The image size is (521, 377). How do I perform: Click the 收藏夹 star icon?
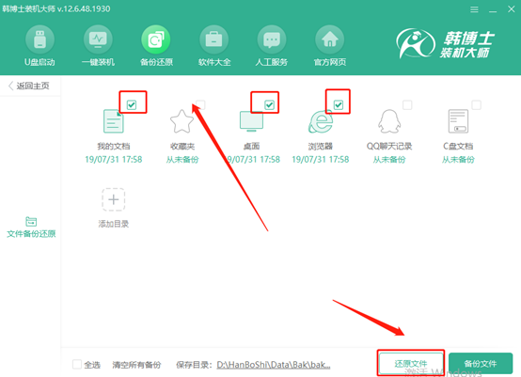point(182,121)
